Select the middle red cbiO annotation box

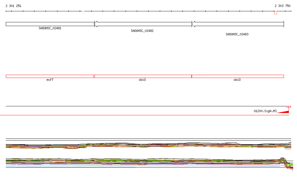click(x=143, y=76)
